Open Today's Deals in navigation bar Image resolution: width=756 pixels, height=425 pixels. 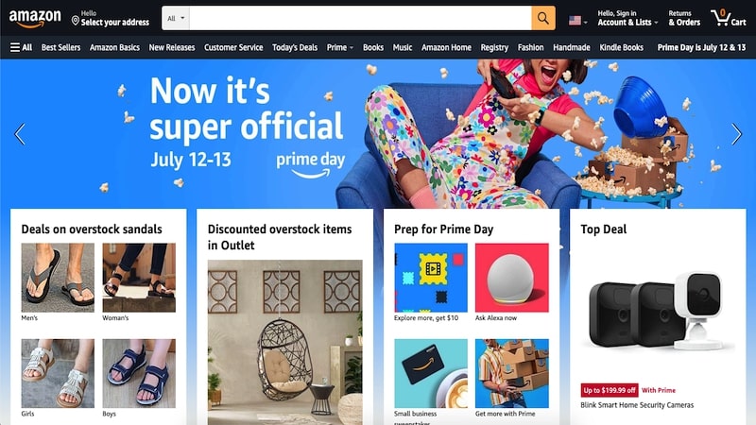[295, 47]
